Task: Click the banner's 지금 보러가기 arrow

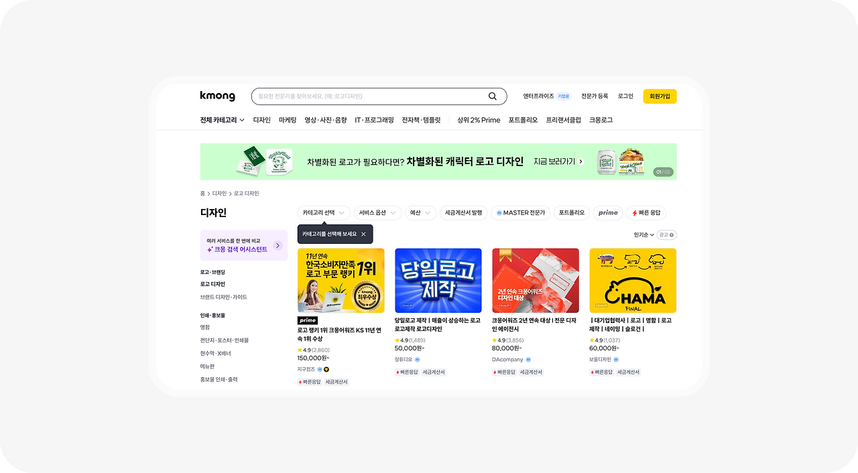Action: click(580, 161)
